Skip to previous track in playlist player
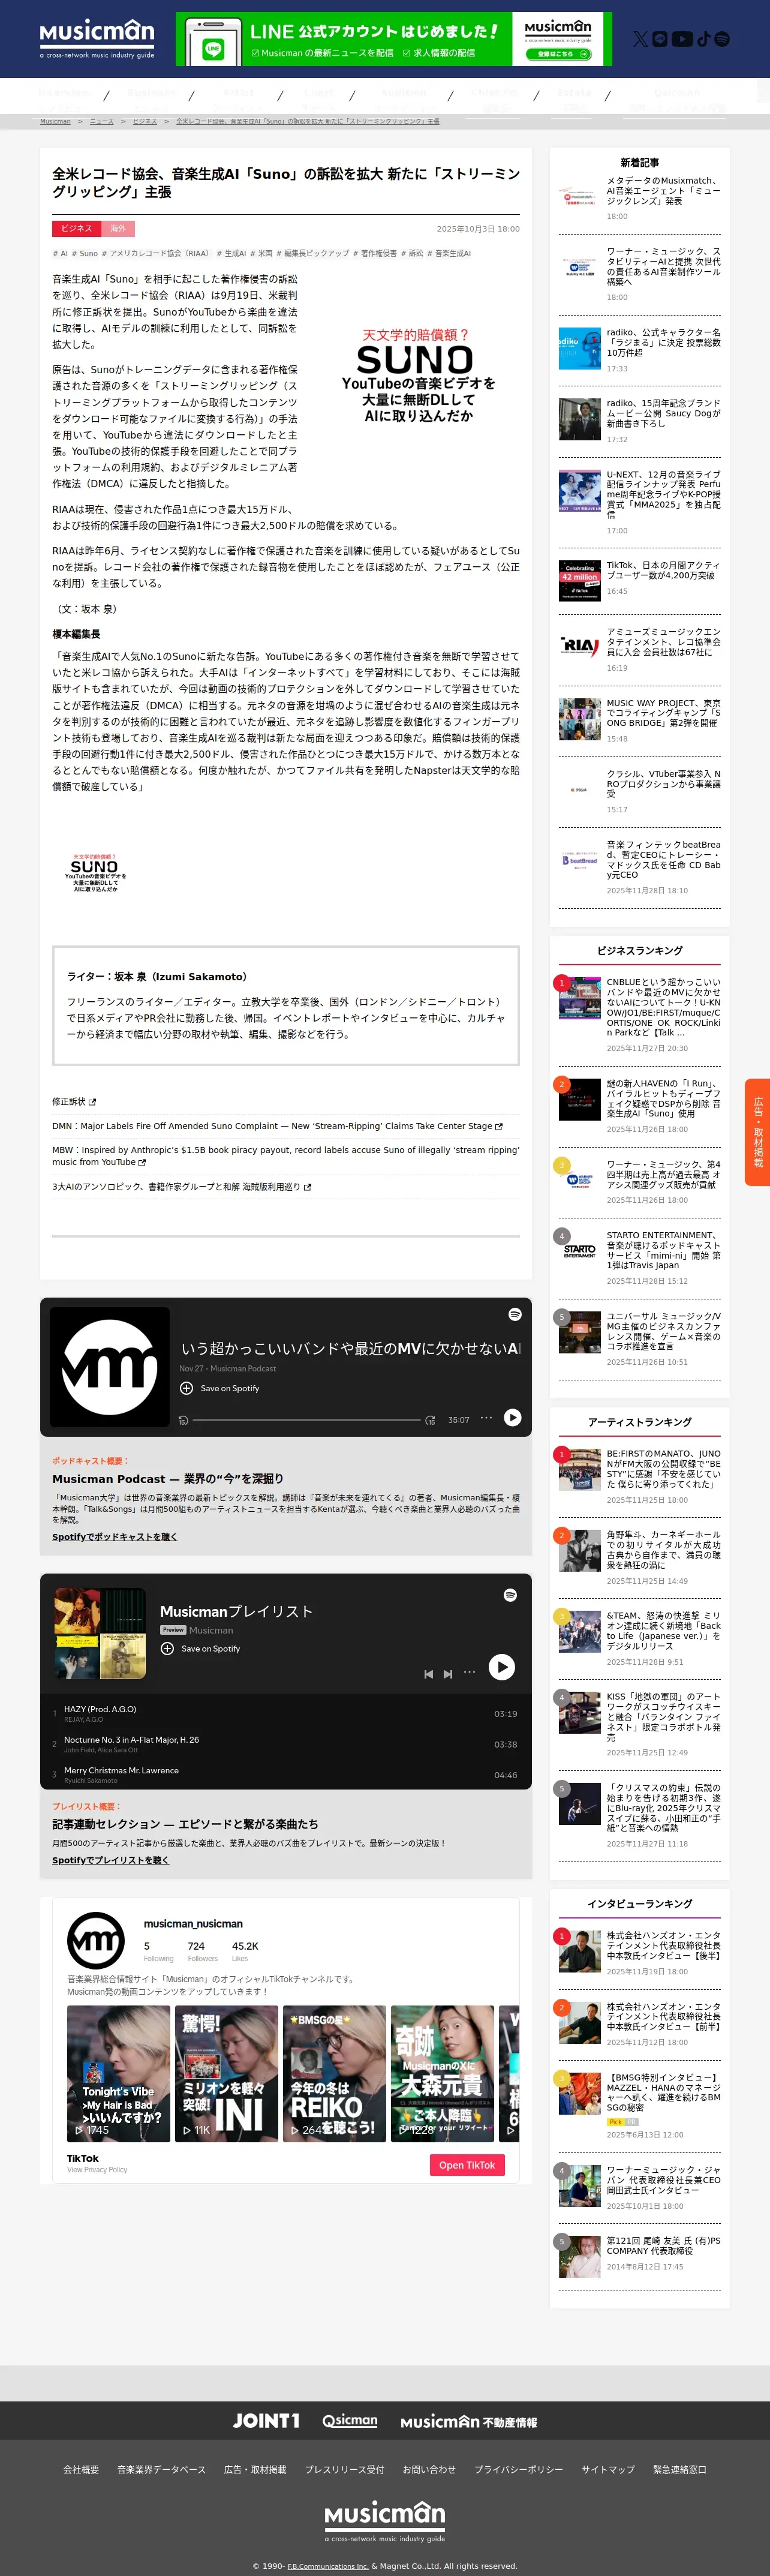This screenshot has height=2576, width=770. point(428,1674)
